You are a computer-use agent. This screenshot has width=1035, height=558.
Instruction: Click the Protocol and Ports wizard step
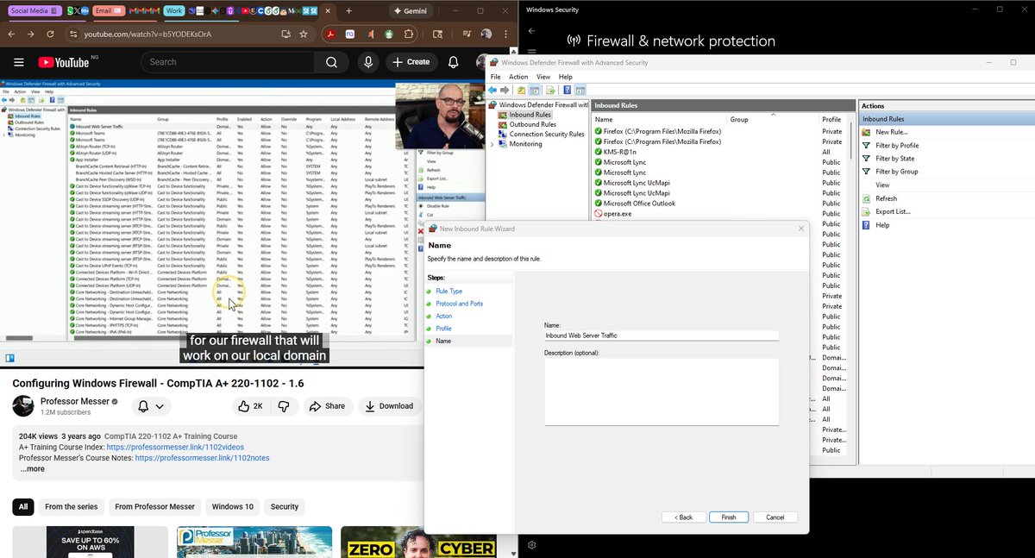[459, 304]
